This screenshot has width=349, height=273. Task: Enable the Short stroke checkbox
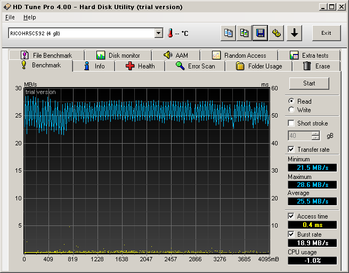291,123
